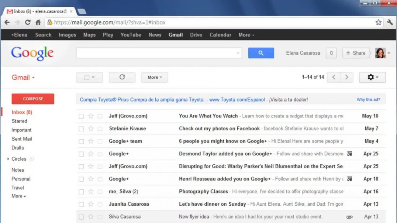Go to browser home page icon
The image size is (397, 223).
pyautogui.click(x=38, y=22)
